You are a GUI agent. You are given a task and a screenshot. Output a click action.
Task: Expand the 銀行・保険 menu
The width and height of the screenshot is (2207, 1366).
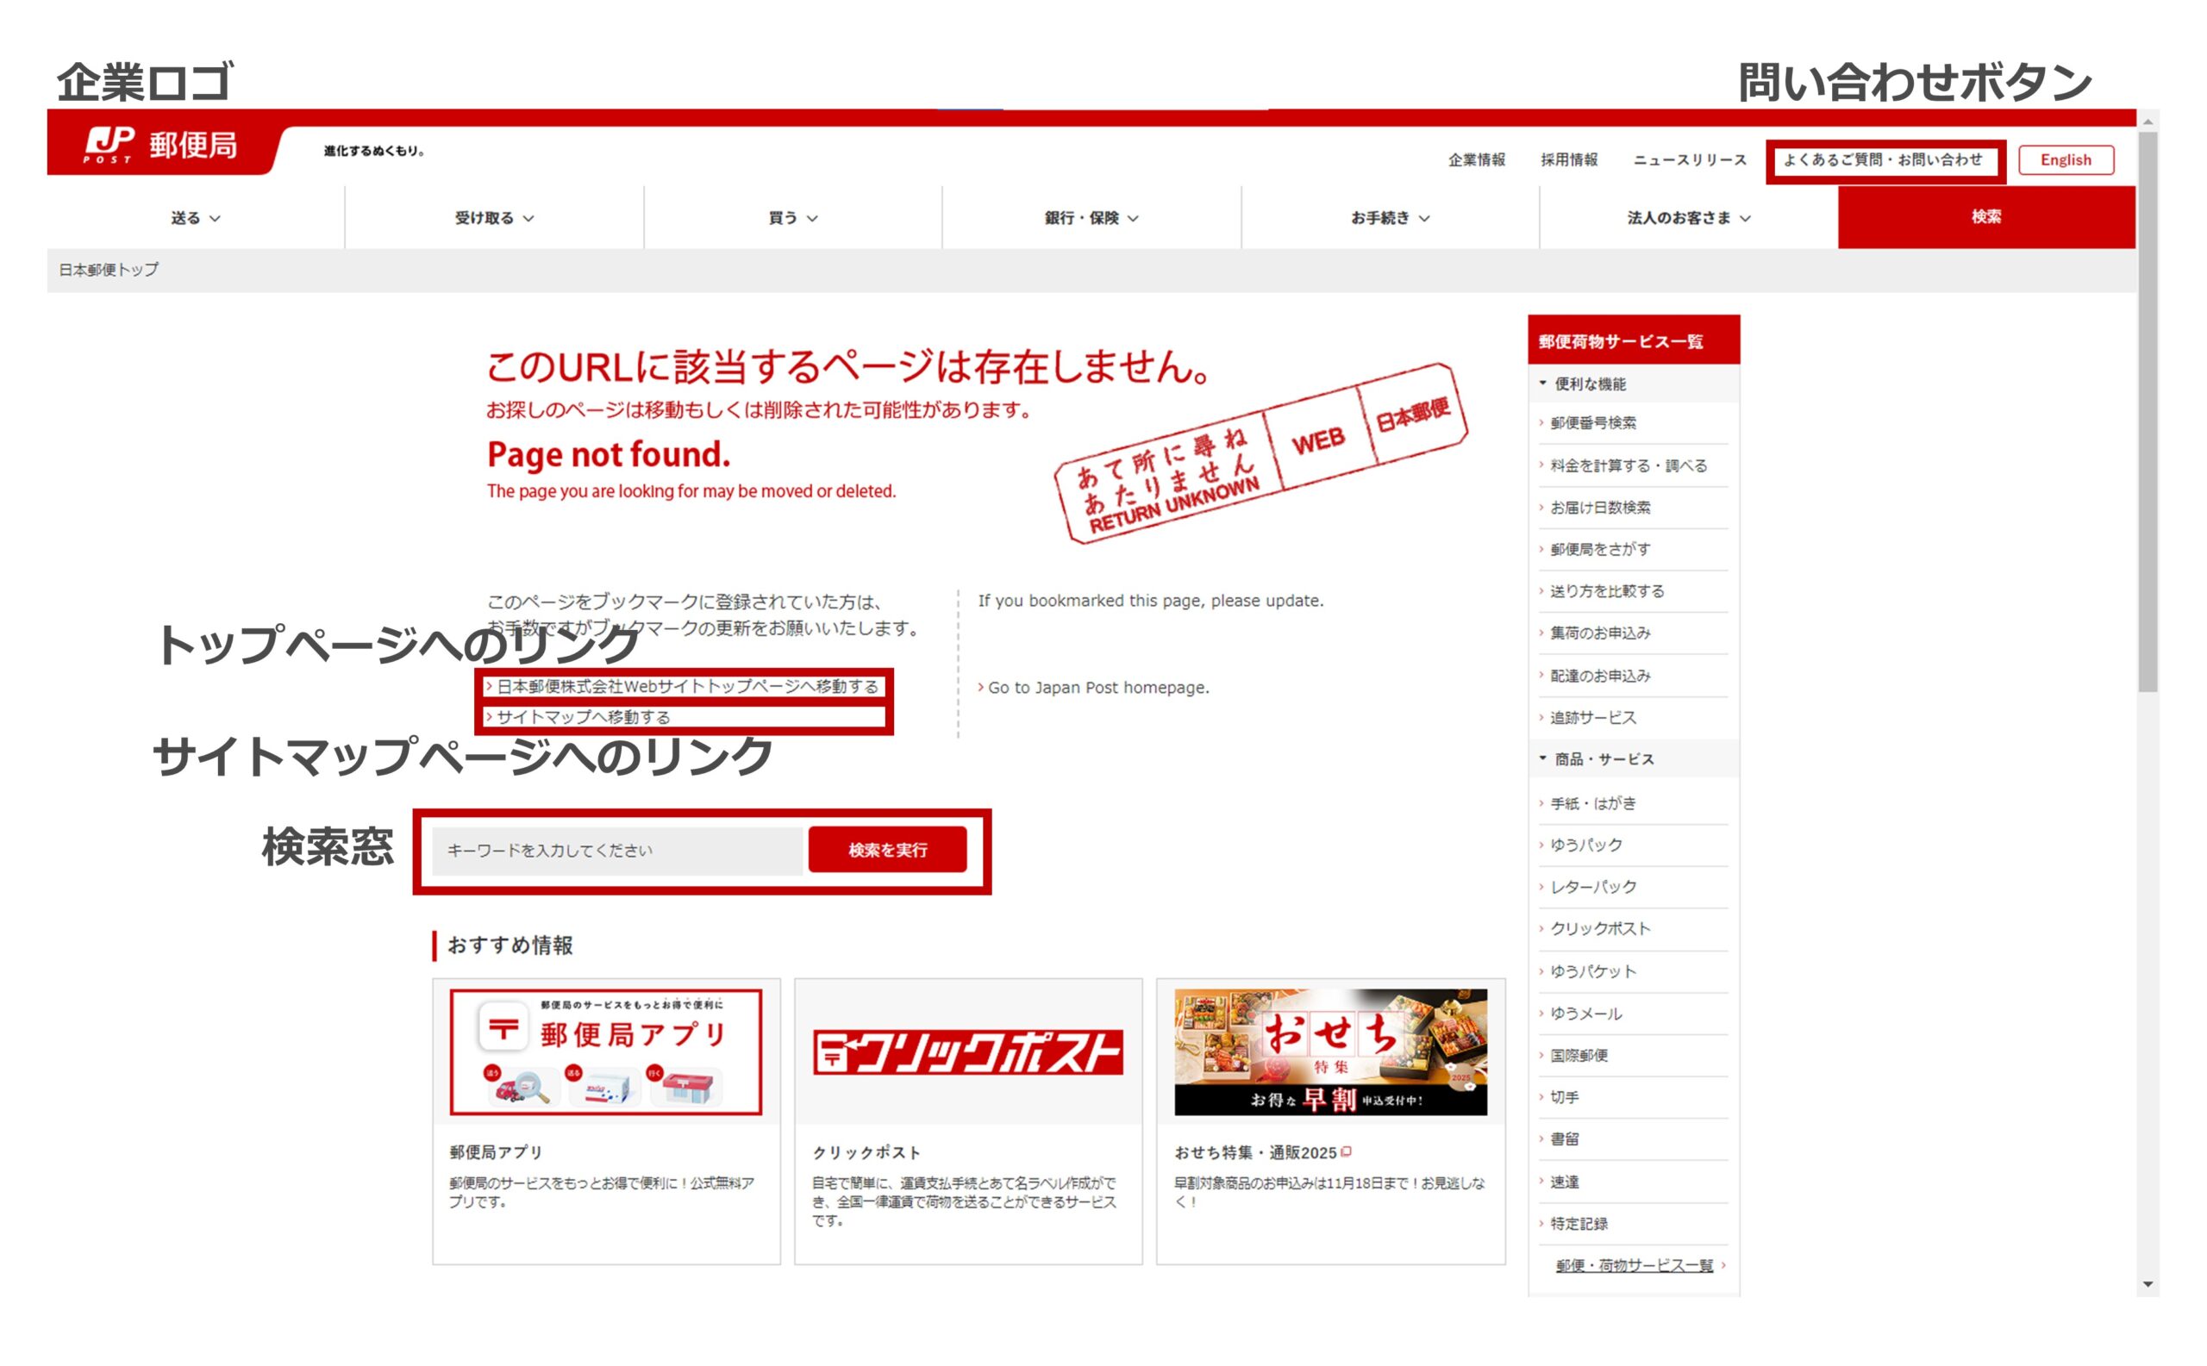(x=1091, y=218)
